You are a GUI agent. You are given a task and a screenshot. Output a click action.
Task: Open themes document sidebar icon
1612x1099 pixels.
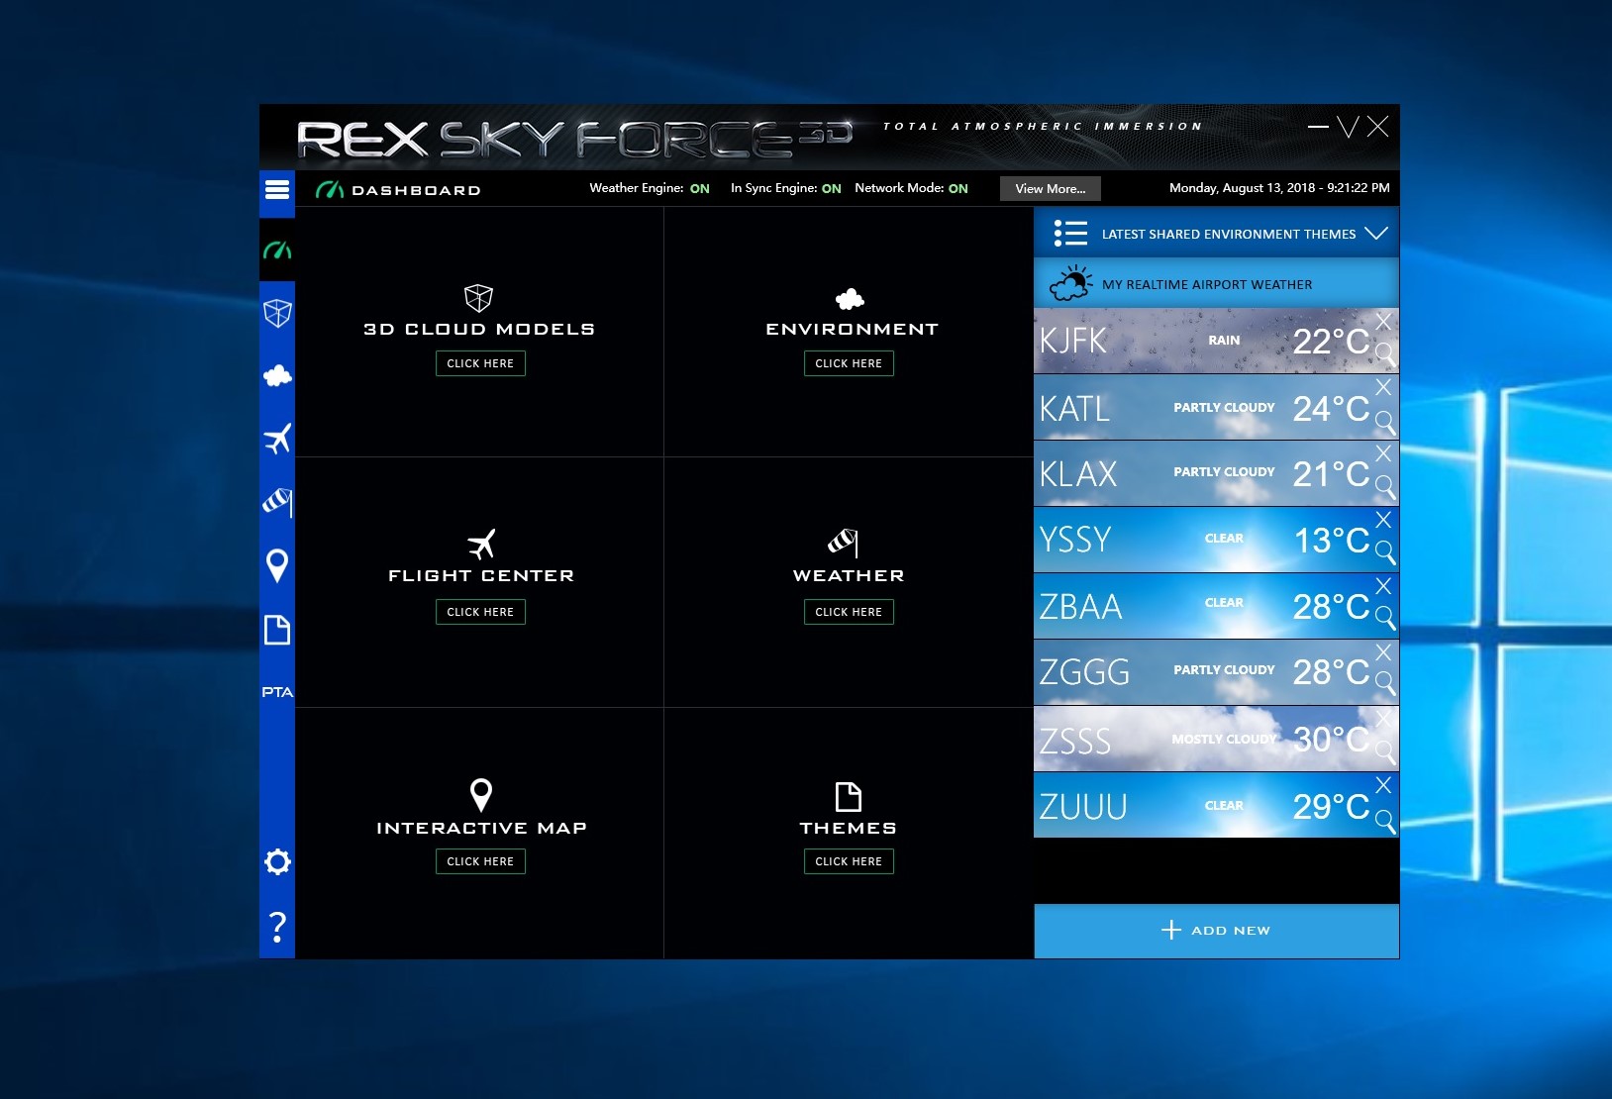[x=277, y=630]
